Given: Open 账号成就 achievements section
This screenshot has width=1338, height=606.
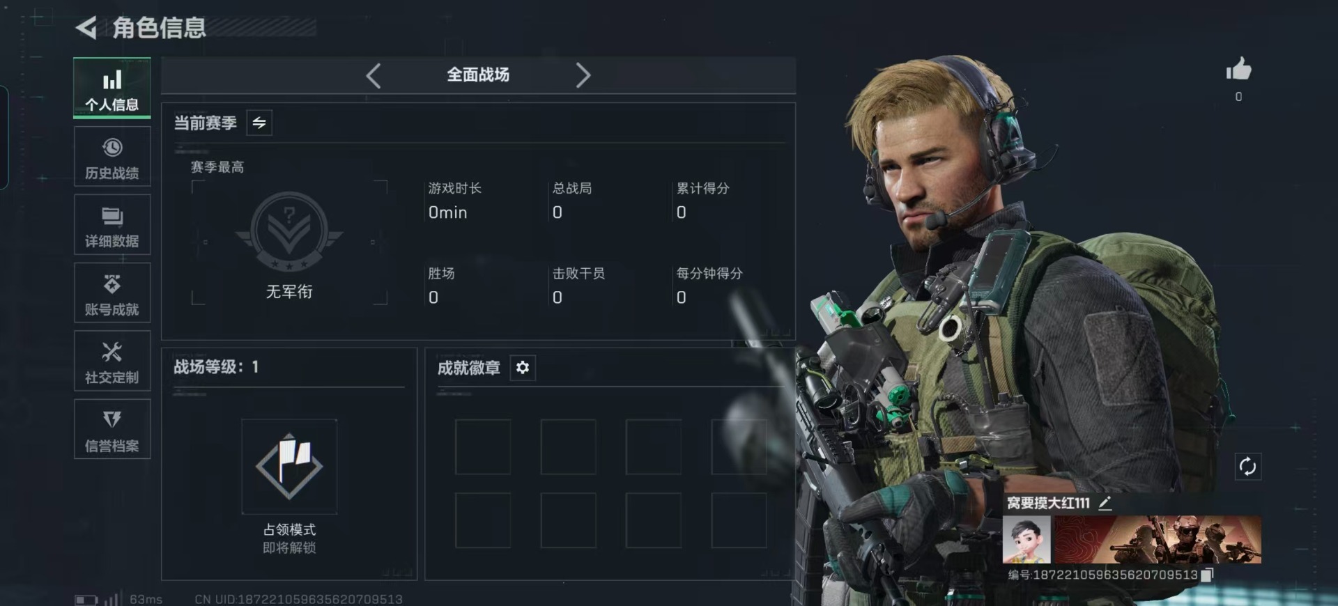Looking at the screenshot, I should click(x=112, y=293).
